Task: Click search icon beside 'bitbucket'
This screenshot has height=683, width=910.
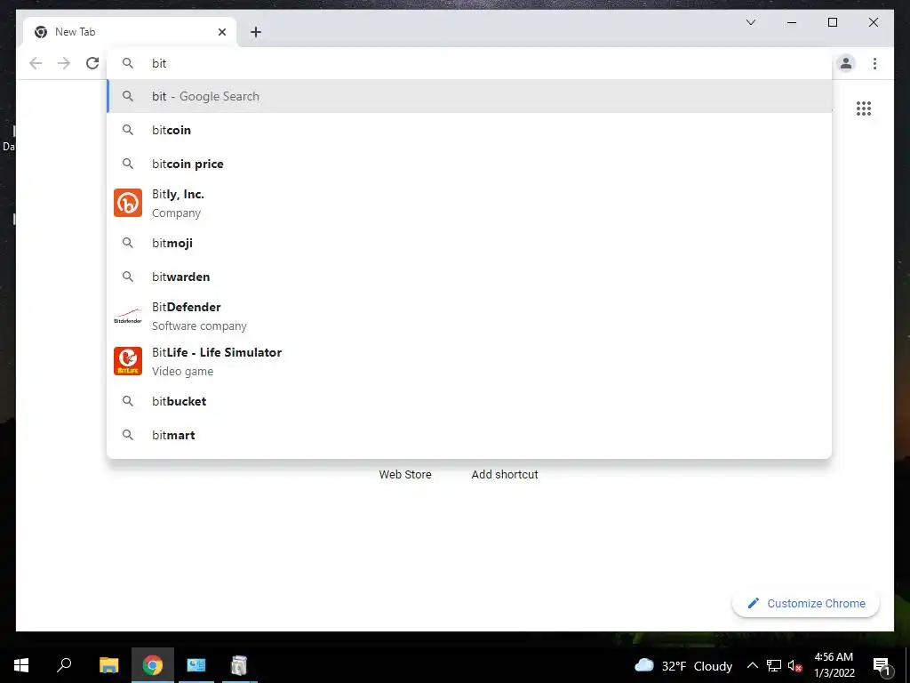Action: pyautogui.click(x=128, y=401)
